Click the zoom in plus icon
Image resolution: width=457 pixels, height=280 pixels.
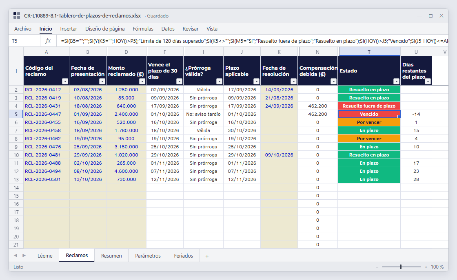pyautogui.click(x=426, y=267)
